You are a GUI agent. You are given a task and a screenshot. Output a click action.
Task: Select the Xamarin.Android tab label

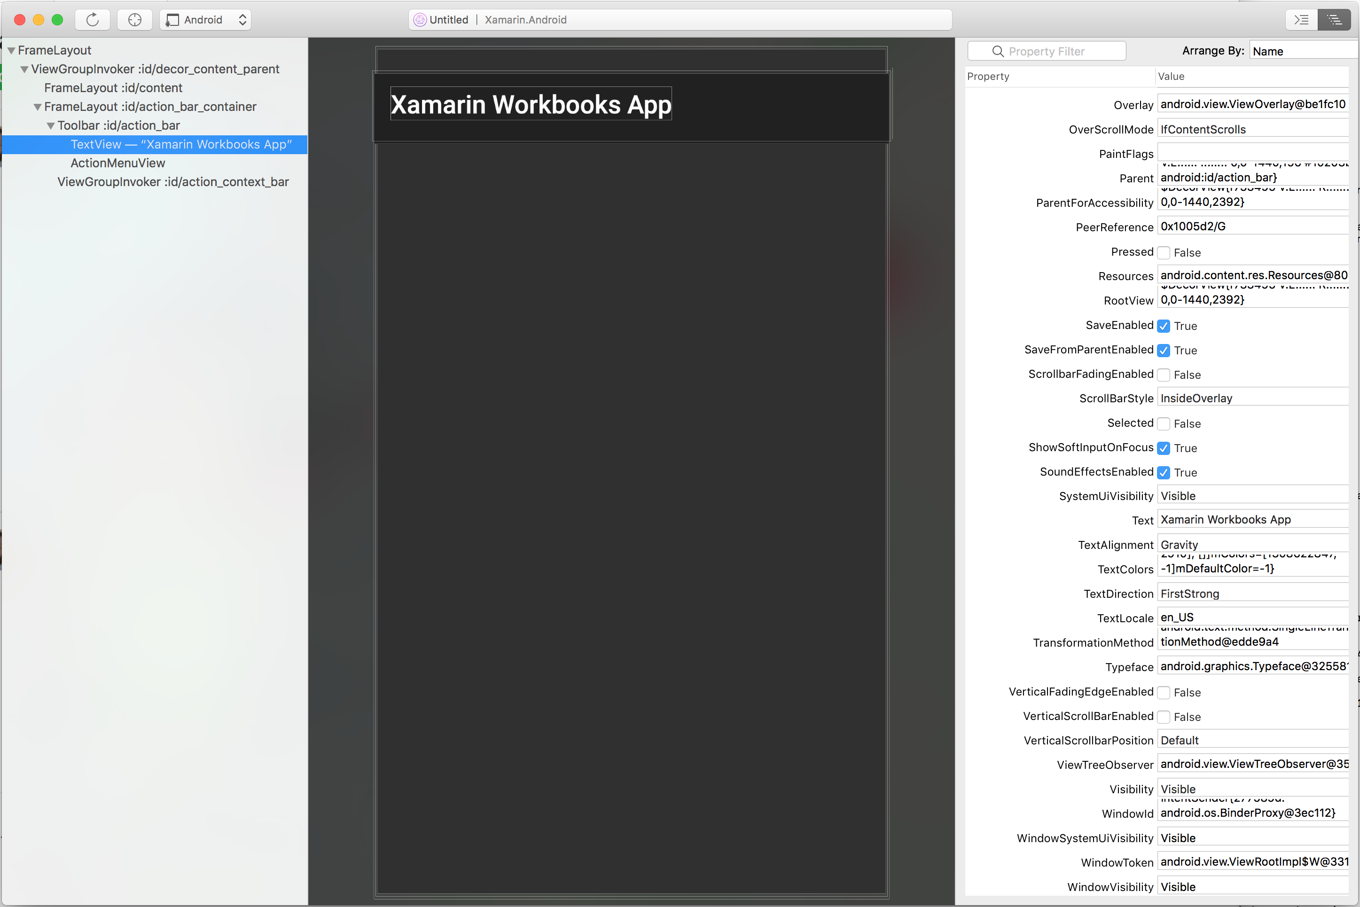click(x=525, y=19)
